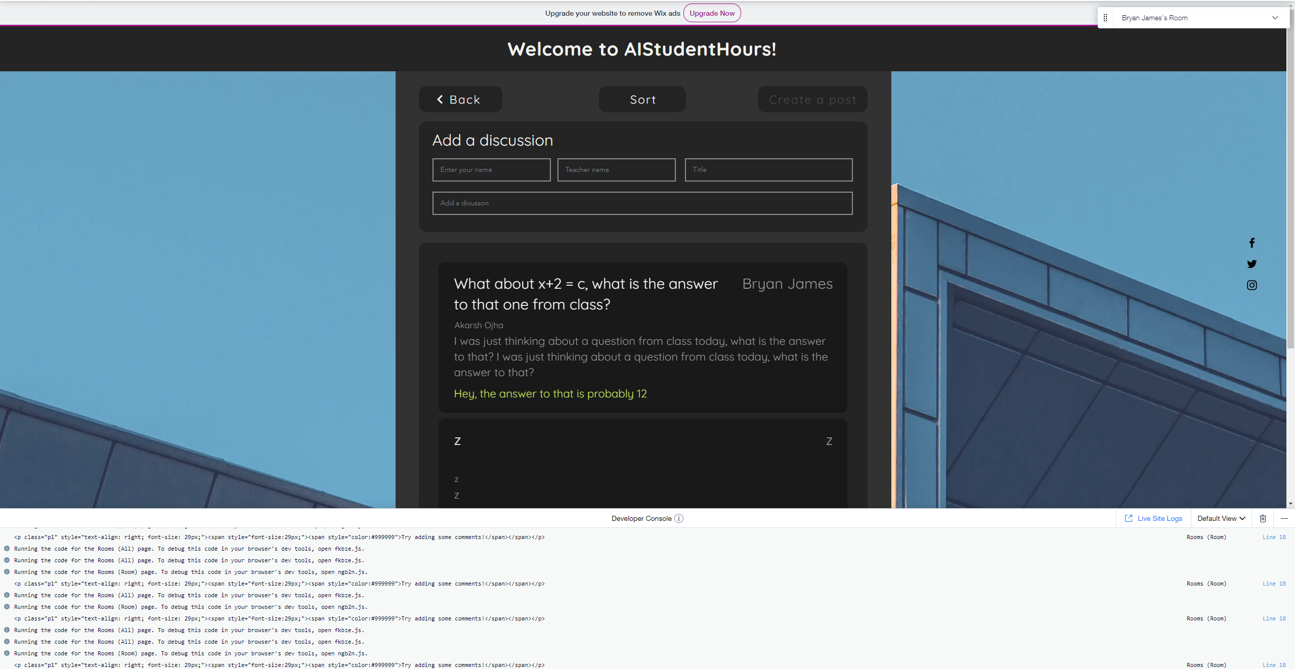Open the Default View dropdown
This screenshot has width=1295, height=669.
pos(1221,518)
